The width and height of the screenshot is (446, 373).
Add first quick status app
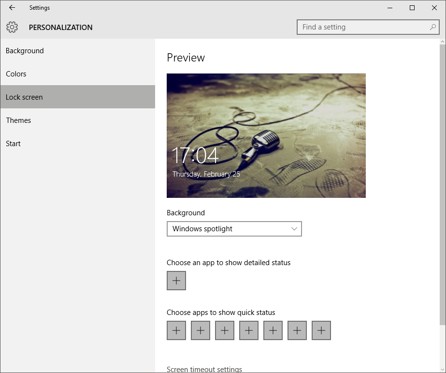tap(176, 330)
